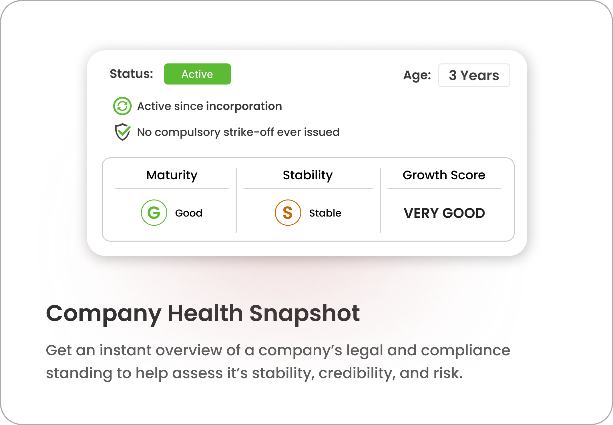Click the Company Health Snapshot heading
This screenshot has height=425, width=613.
pyautogui.click(x=203, y=313)
